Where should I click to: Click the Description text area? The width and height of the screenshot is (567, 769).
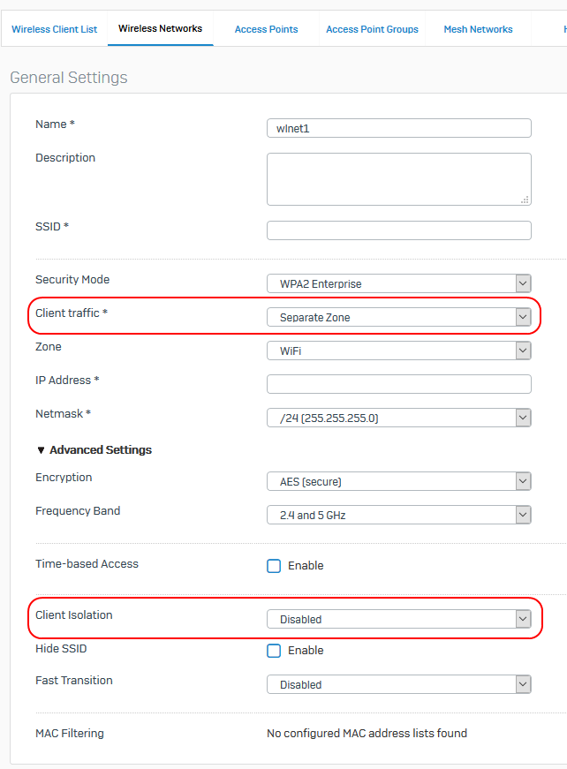tap(399, 179)
